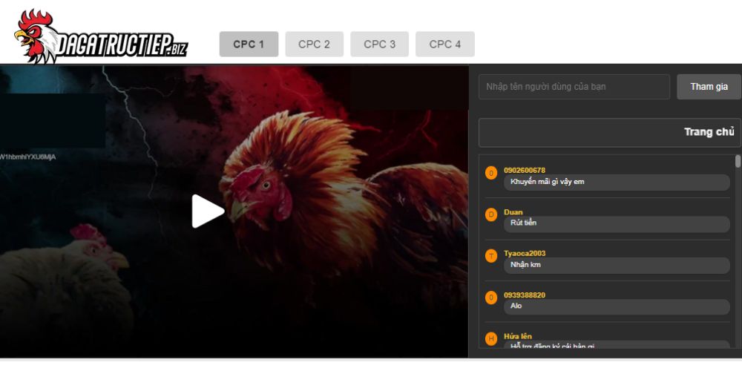Click the Dagatructiep.biz rooster logo
The image size is (742, 371).
pos(100,37)
